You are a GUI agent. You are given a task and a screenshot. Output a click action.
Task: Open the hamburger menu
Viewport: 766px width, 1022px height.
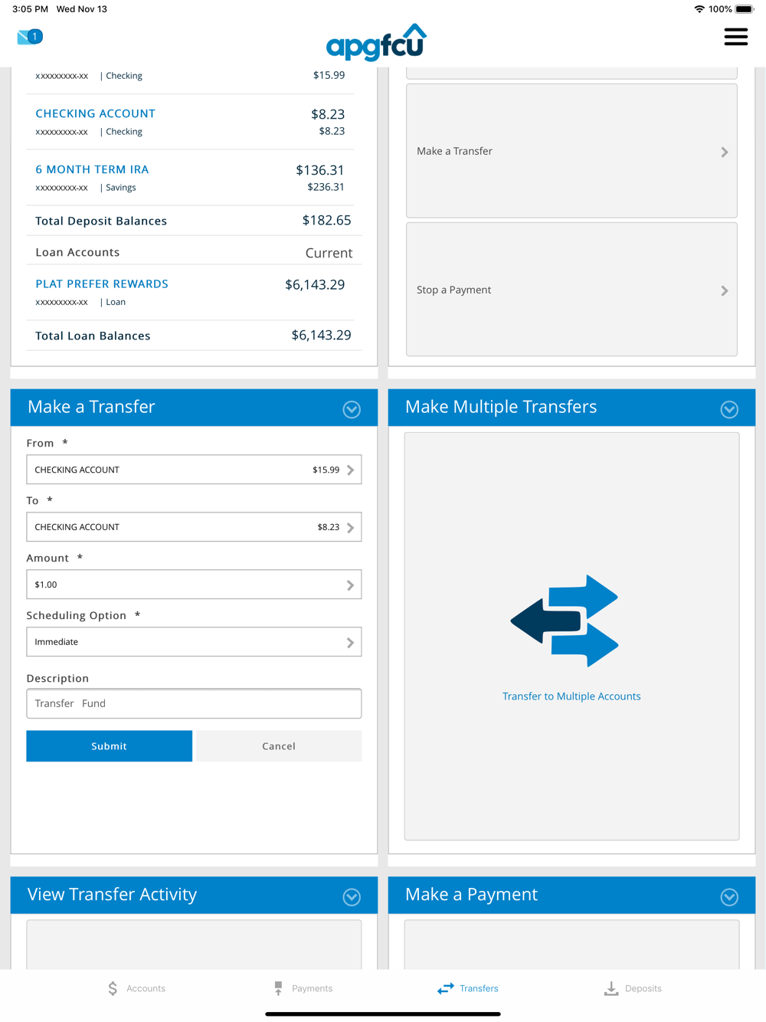[735, 37]
